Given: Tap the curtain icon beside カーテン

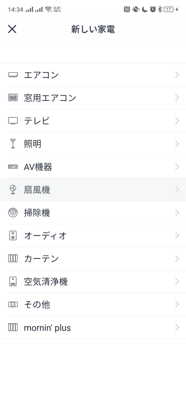Looking at the screenshot, I should [13, 258].
